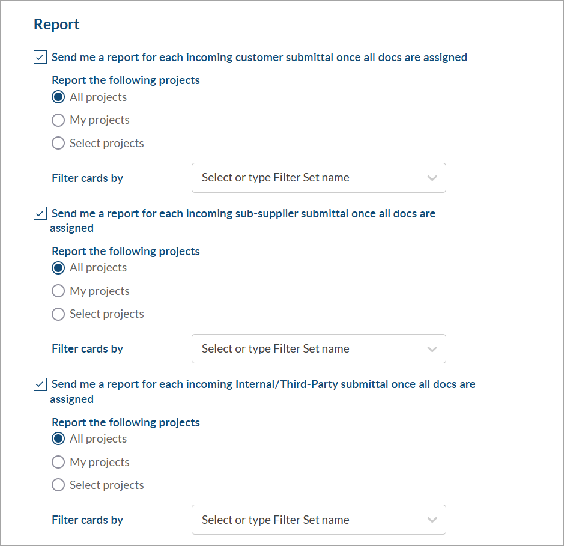Uncheck the customer submittal report checkbox
This screenshot has width=564, height=546.
pyautogui.click(x=40, y=58)
